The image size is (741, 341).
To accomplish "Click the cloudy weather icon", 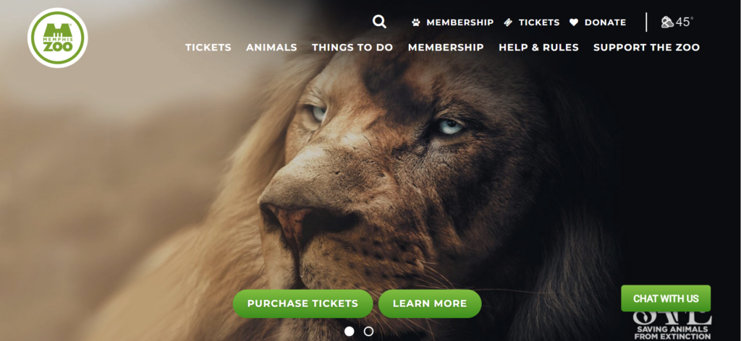I will tap(667, 22).
